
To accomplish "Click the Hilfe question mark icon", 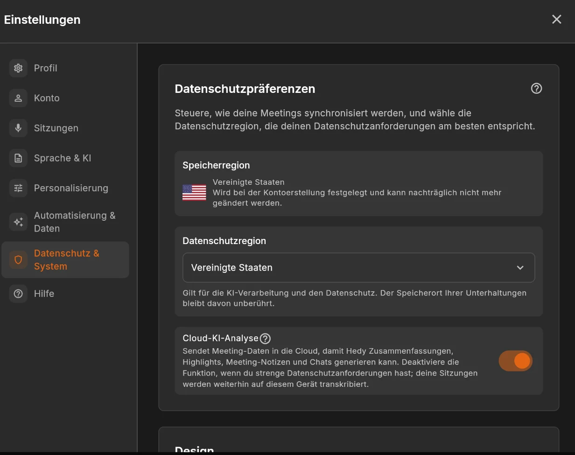I will (x=18, y=294).
